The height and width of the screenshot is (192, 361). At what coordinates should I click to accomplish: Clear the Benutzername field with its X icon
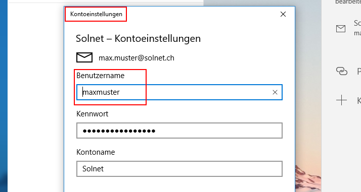pos(275,92)
